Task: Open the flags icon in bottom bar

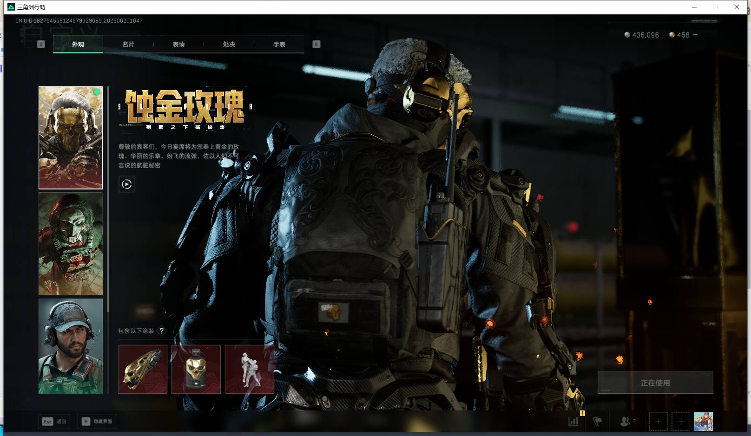Action: coord(598,422)
